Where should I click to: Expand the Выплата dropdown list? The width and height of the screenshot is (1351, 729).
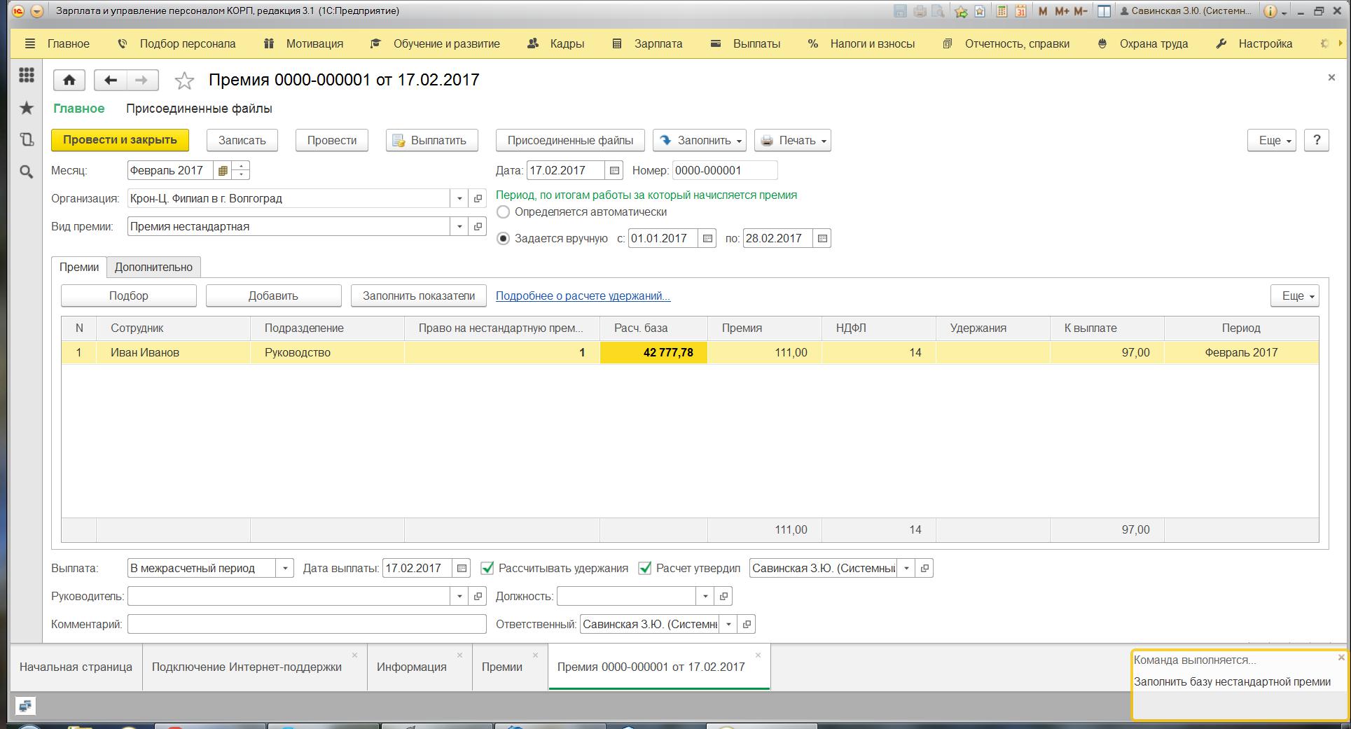point(285,568)
